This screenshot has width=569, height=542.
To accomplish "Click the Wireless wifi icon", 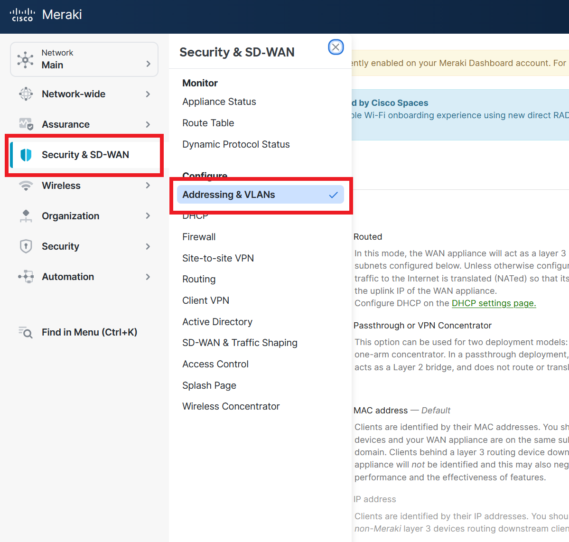I will pyautogui.click(x=26, y=186).
